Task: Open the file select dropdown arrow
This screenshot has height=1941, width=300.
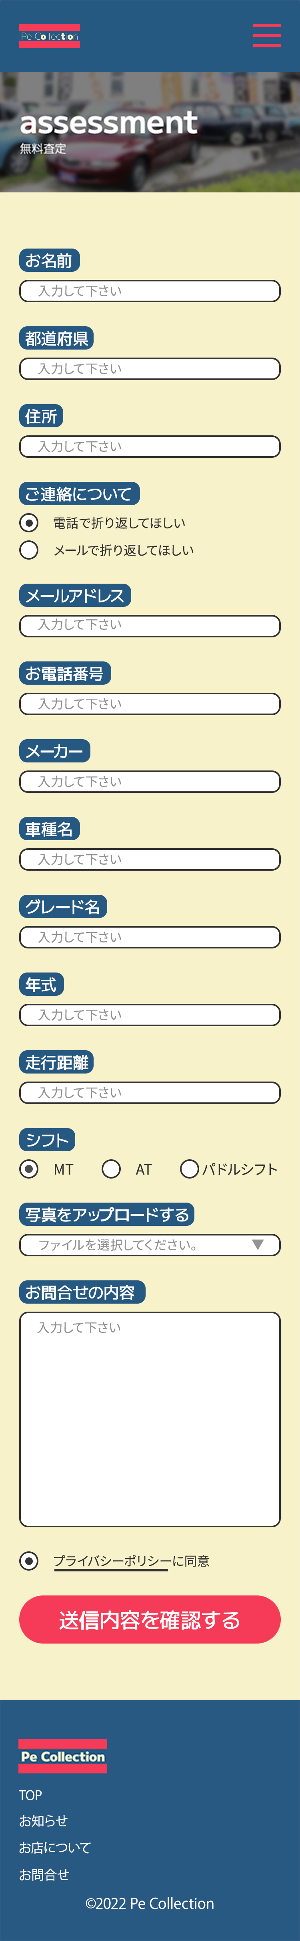Action: click(x=258, y=1245)
